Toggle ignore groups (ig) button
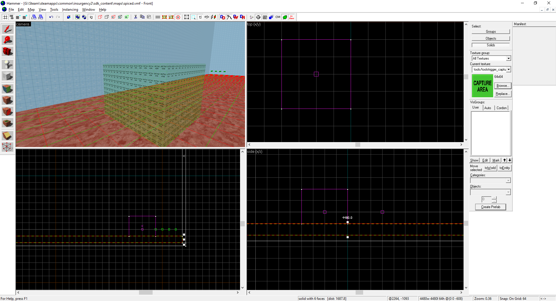The height and width of the screenshot is (301, 556). tap(91, 17)
